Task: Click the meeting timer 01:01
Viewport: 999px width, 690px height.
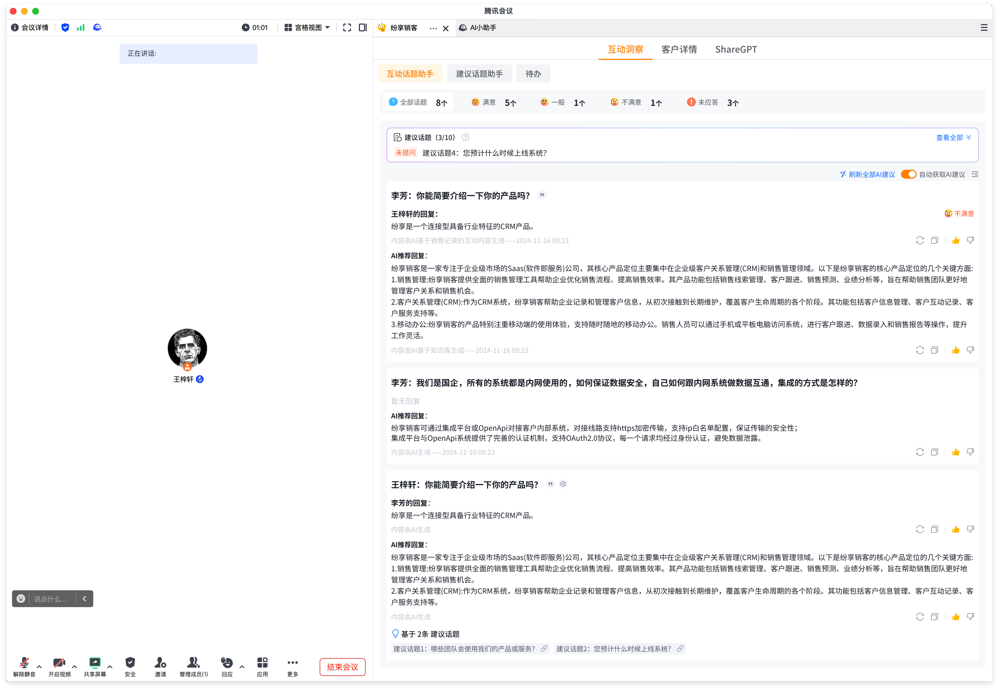Action: coord(255,28)
